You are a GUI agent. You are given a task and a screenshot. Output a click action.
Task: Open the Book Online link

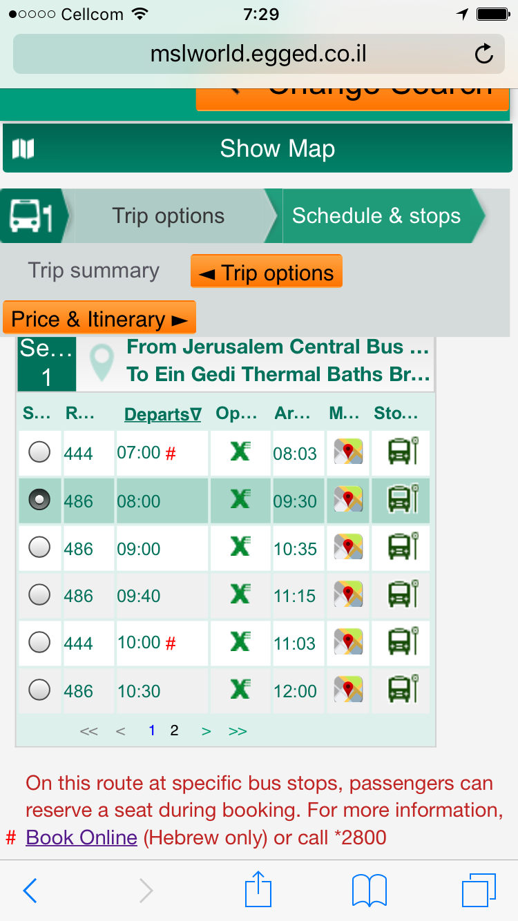(x=81, y=837)
